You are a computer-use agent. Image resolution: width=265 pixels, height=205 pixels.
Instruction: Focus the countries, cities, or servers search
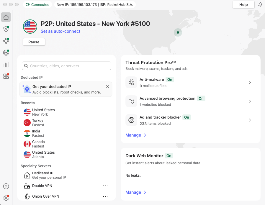click(x=66, y=66)
